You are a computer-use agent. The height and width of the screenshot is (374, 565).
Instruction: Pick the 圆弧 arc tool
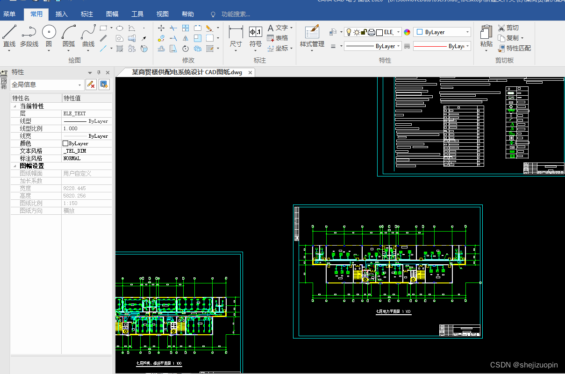click(69, 36)
